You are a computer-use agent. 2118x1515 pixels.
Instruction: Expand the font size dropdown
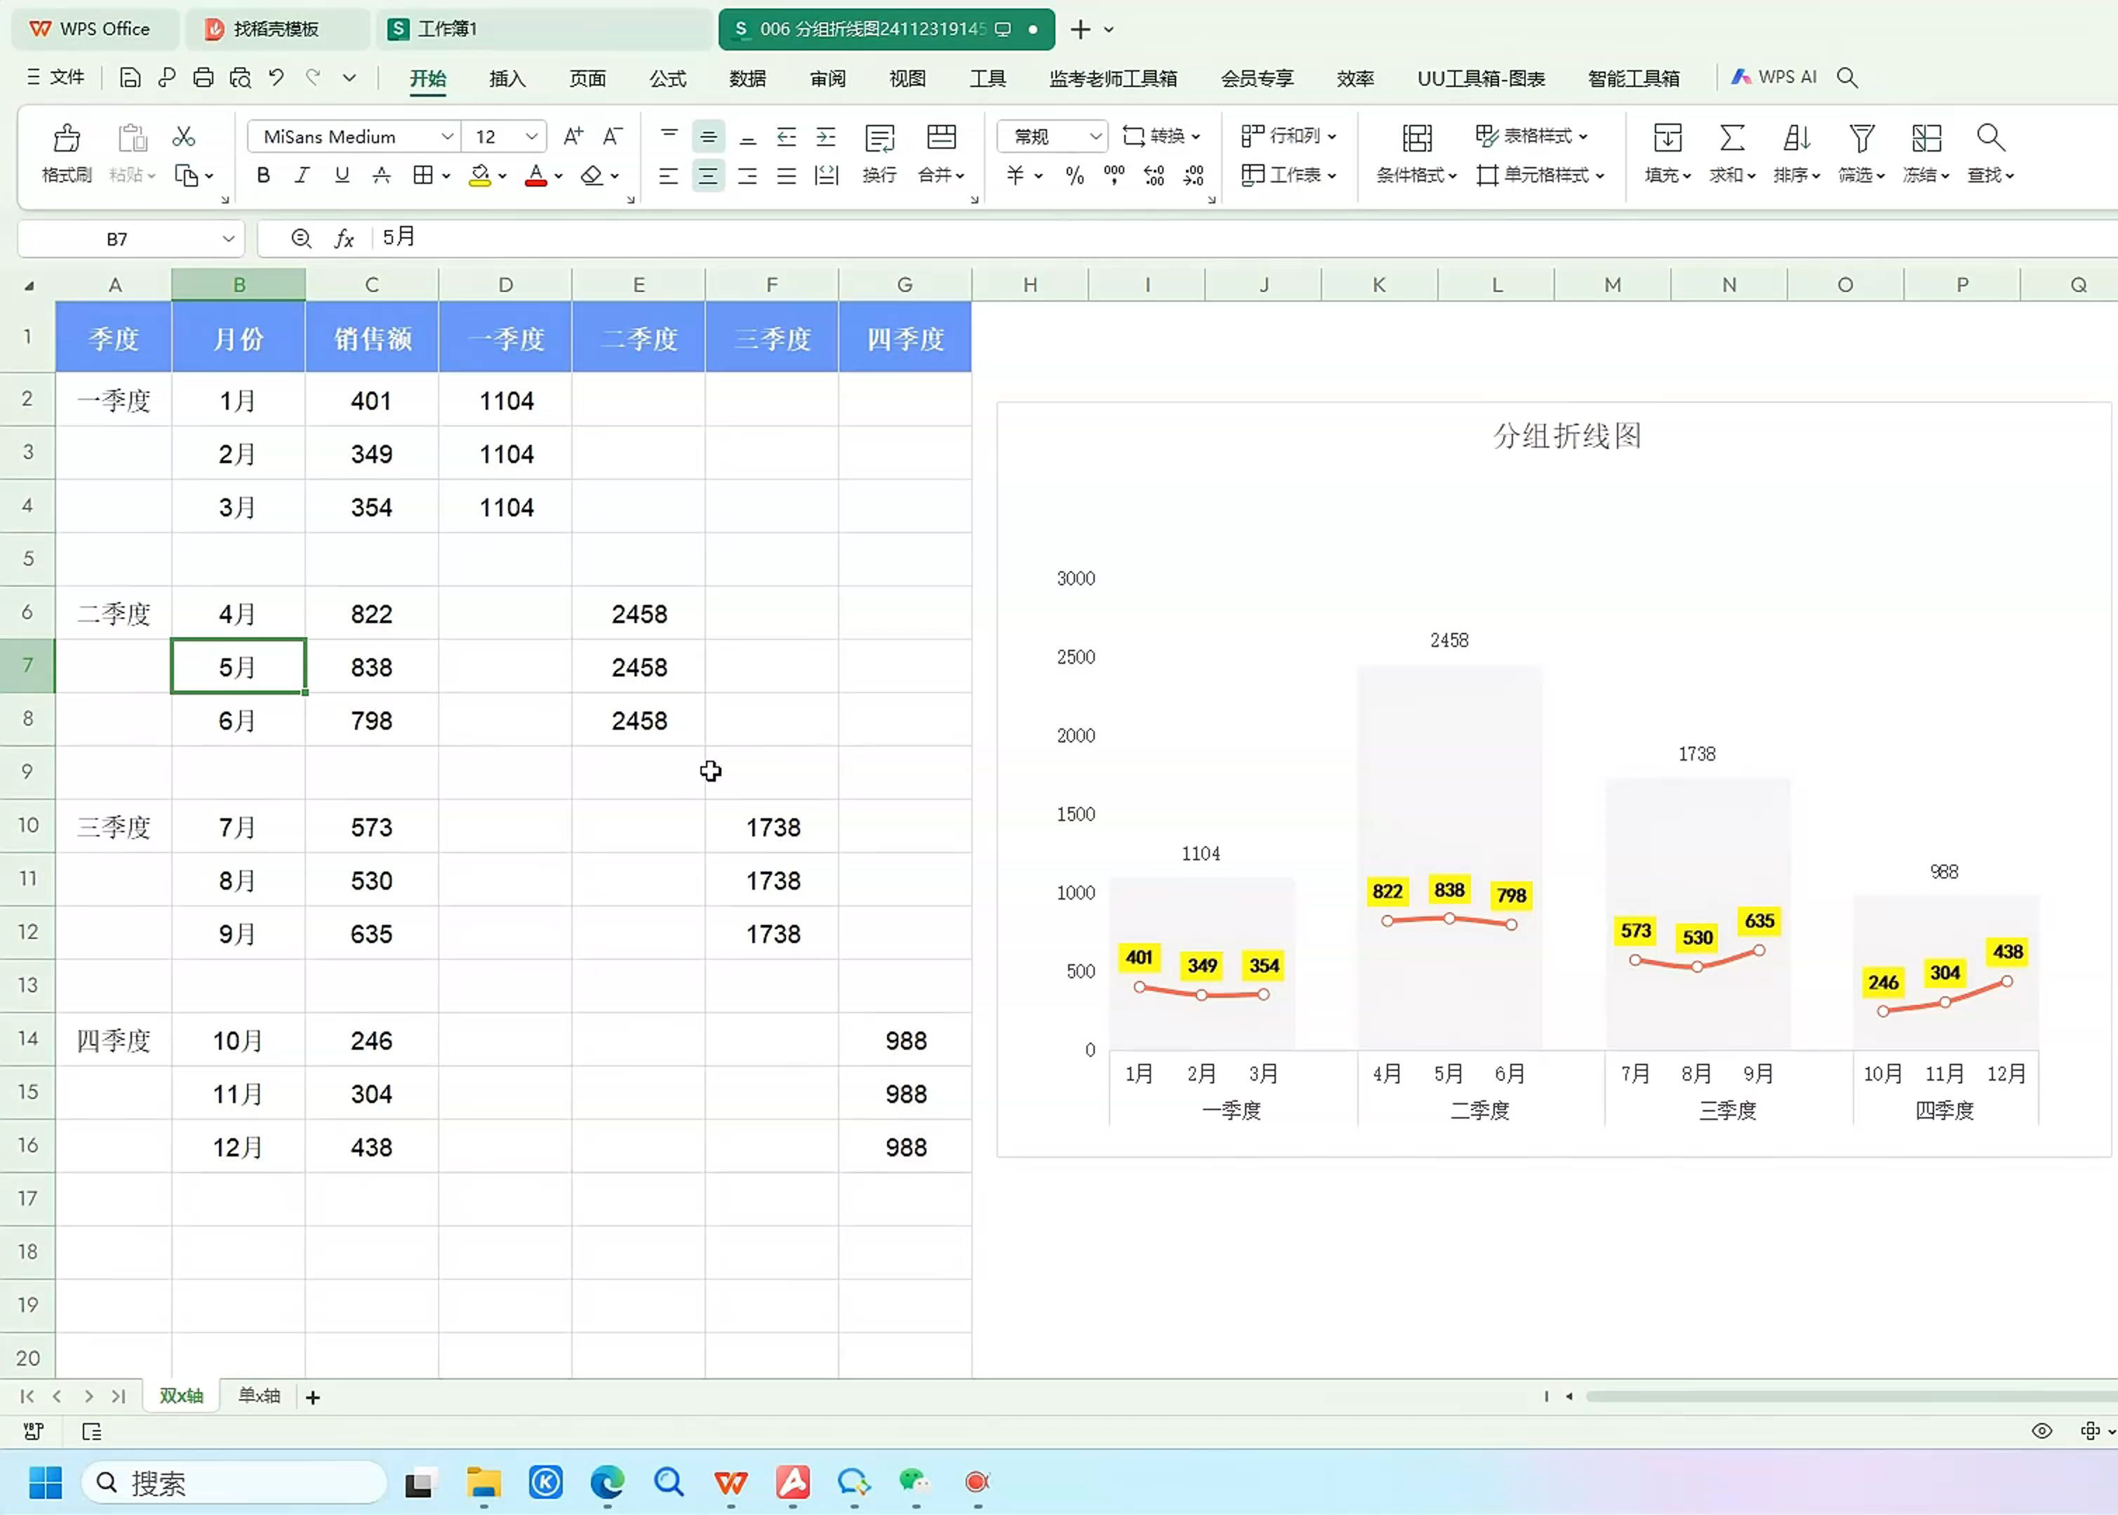(528, 136)
